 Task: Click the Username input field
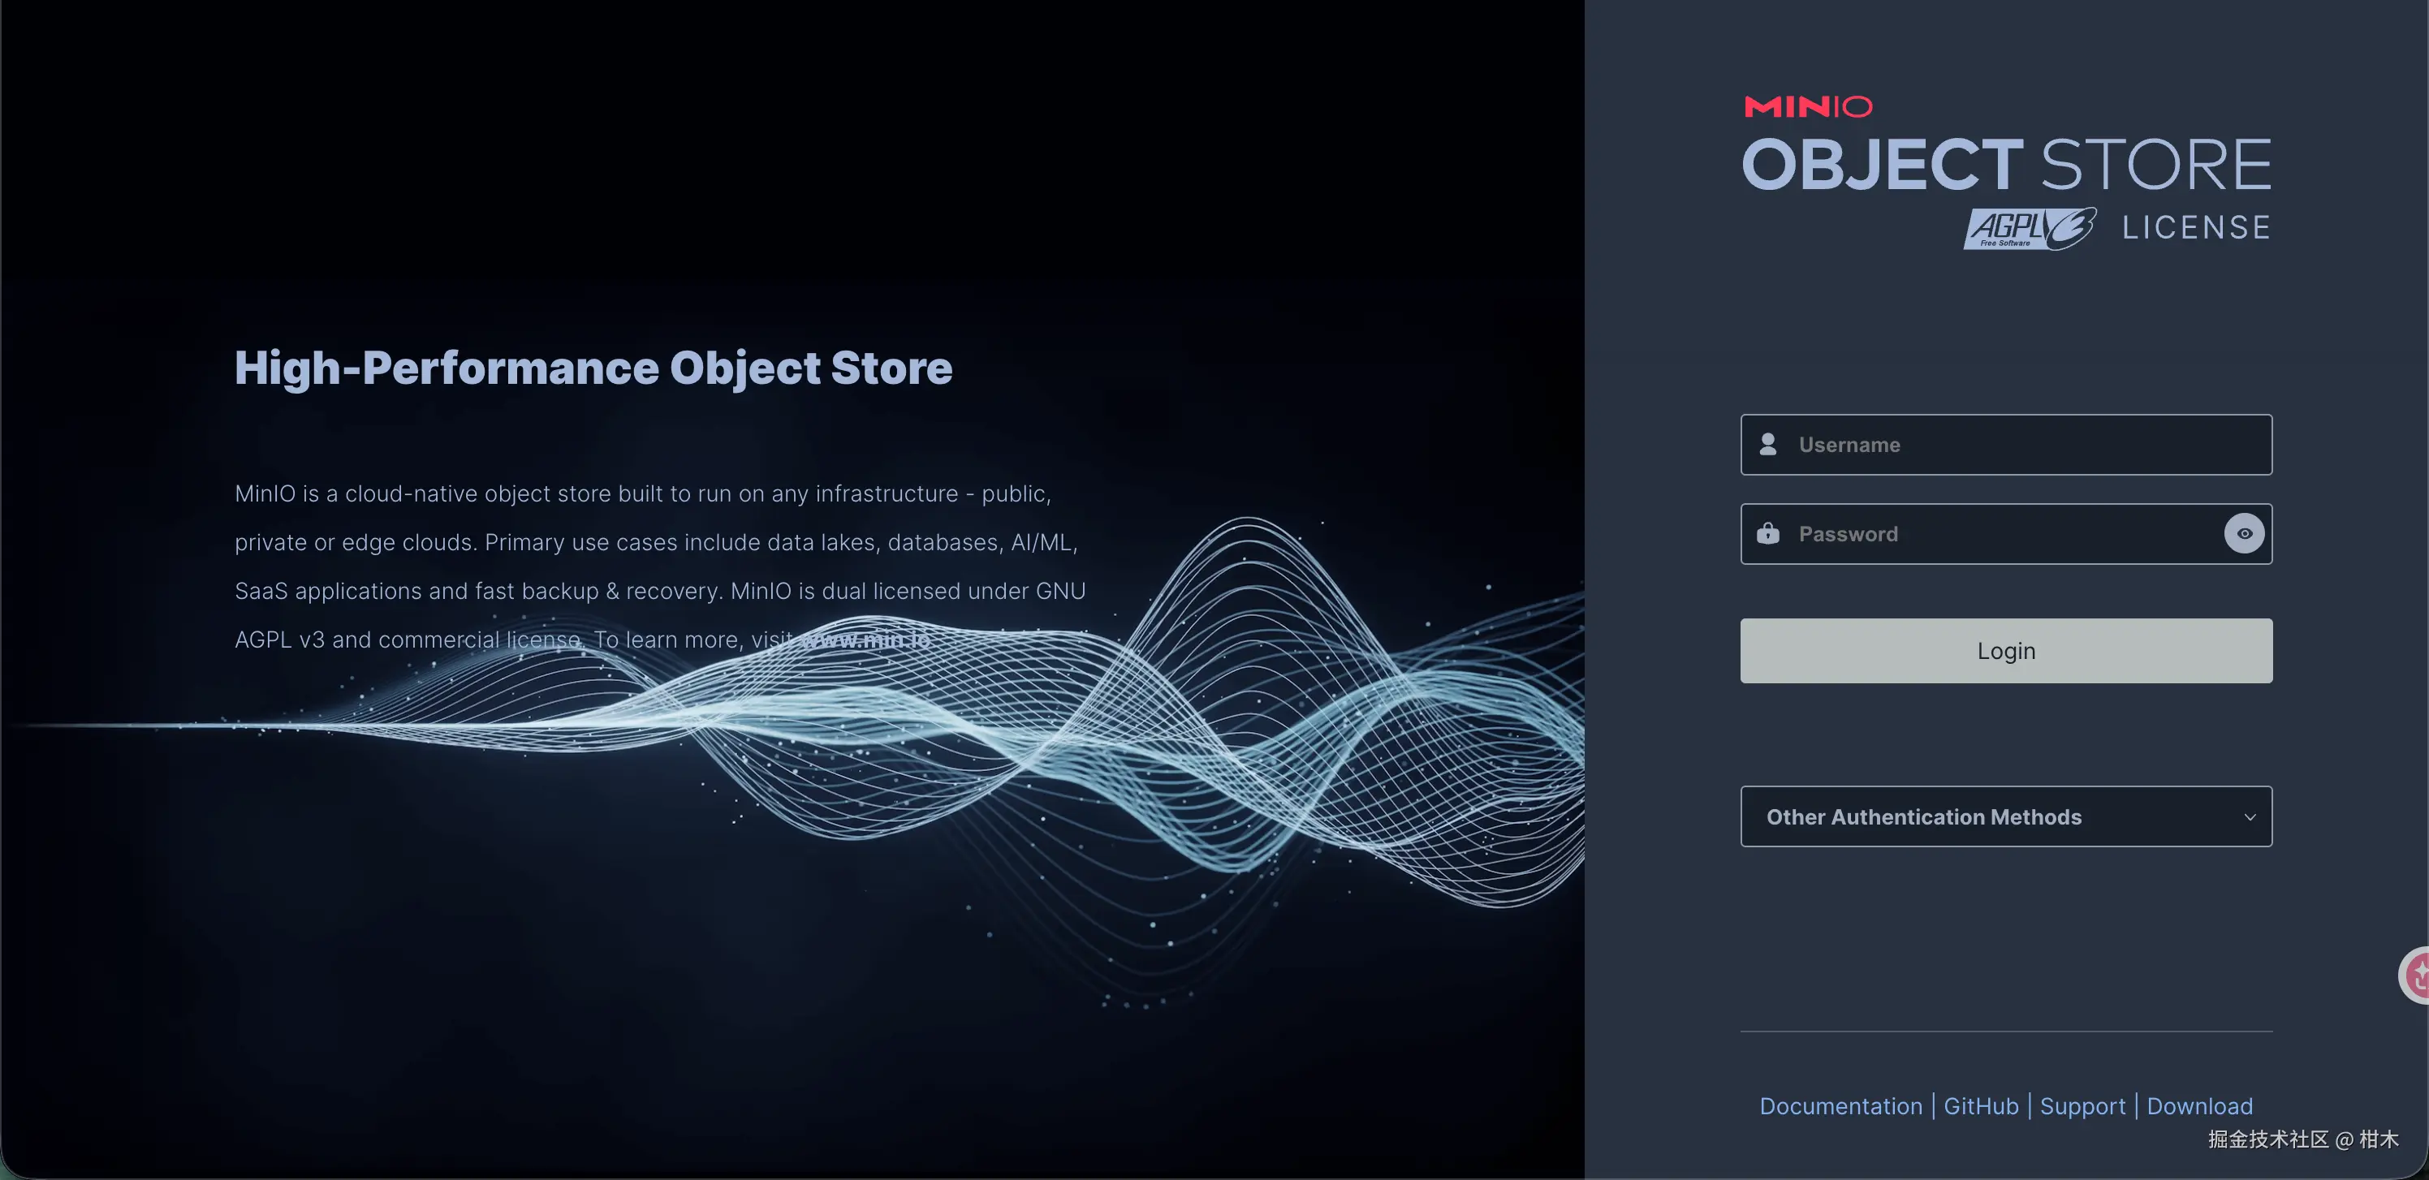[x=2005, y=445]
